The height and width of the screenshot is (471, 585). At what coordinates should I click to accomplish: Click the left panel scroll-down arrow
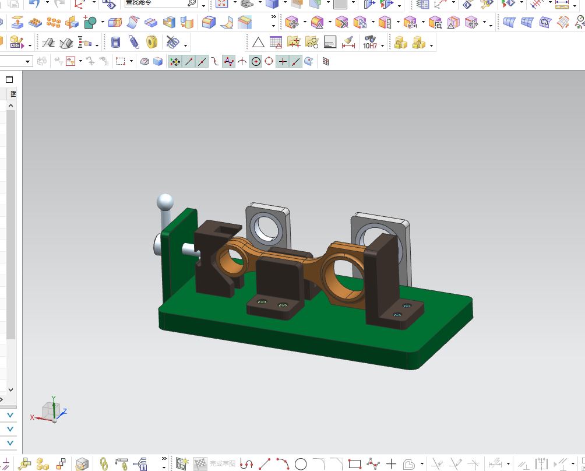point(11,389)
